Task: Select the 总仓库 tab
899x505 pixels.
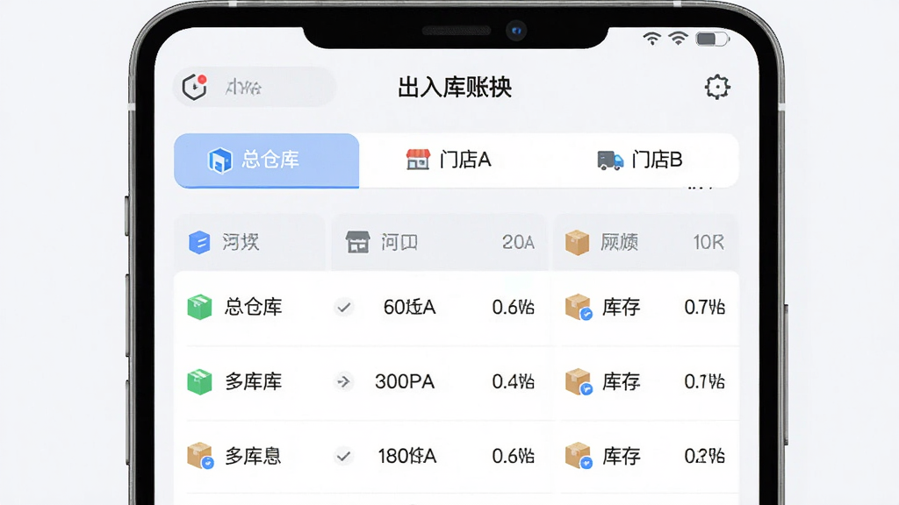Action: point(267,160)
